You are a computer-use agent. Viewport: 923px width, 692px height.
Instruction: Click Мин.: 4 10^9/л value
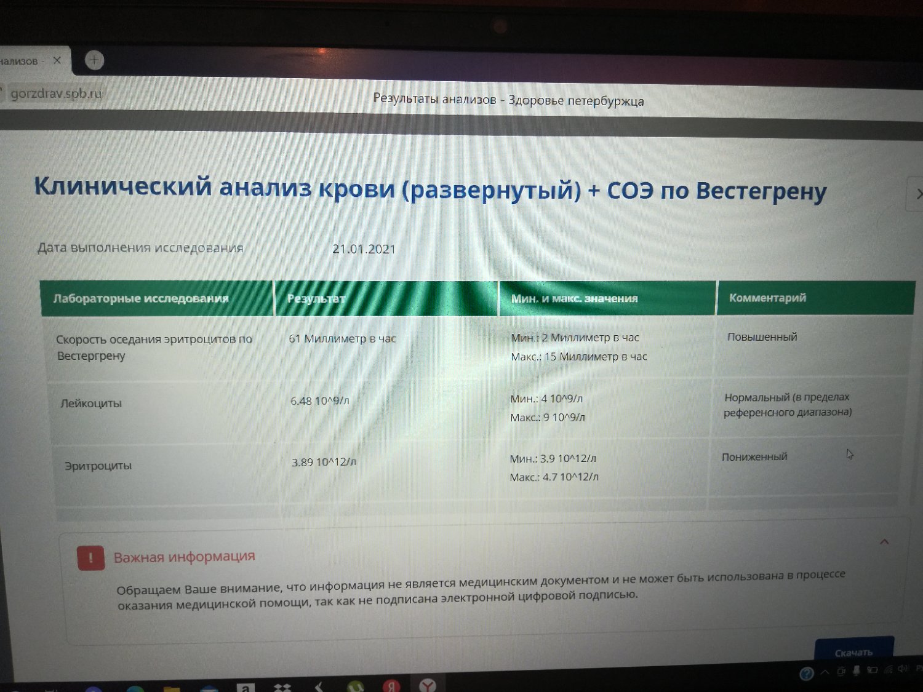tap(546, 399)
